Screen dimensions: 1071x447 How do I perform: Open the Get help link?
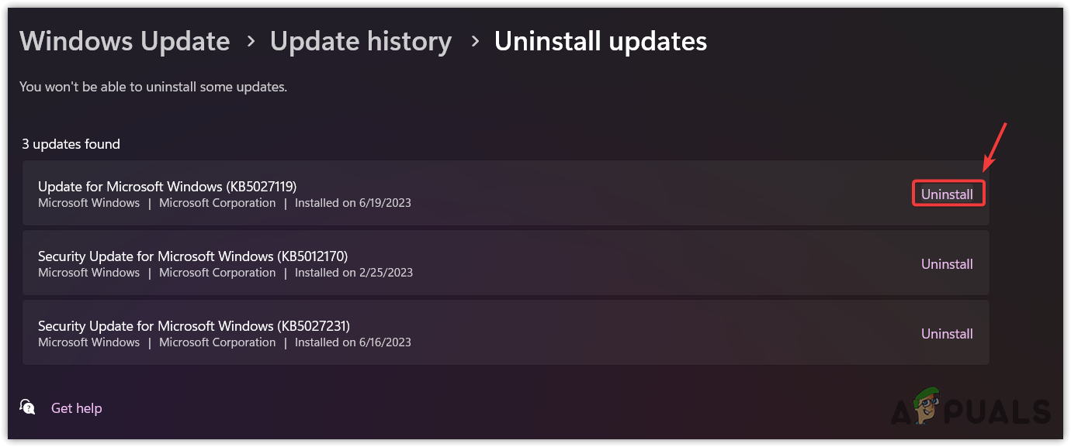76,408
